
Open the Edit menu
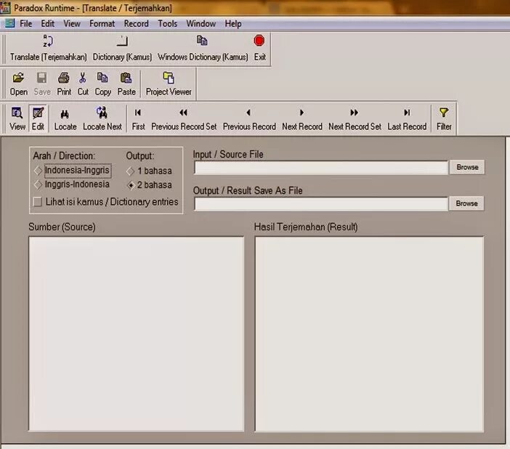point(47,24)
